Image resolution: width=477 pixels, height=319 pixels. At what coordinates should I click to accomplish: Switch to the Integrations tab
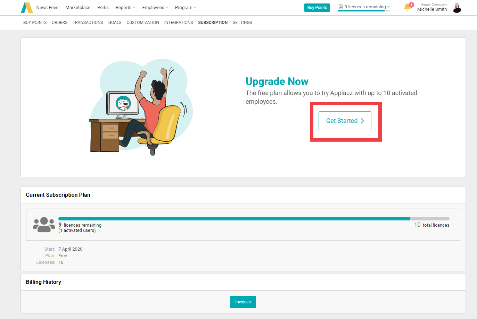tap(179, 23)
